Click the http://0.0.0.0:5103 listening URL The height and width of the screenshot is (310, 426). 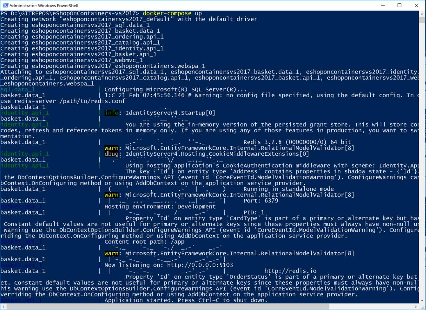[200, 265]
